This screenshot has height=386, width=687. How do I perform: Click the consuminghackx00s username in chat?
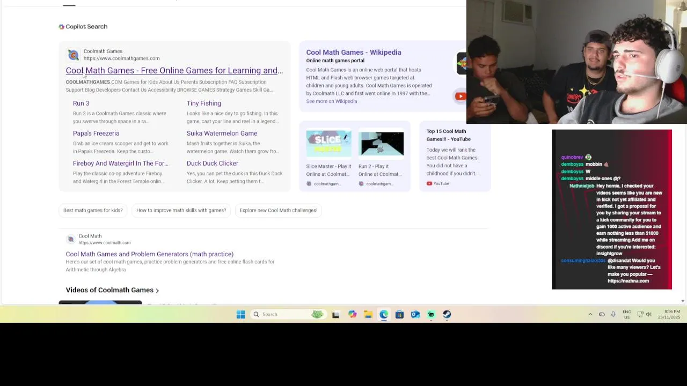point(583,261)
